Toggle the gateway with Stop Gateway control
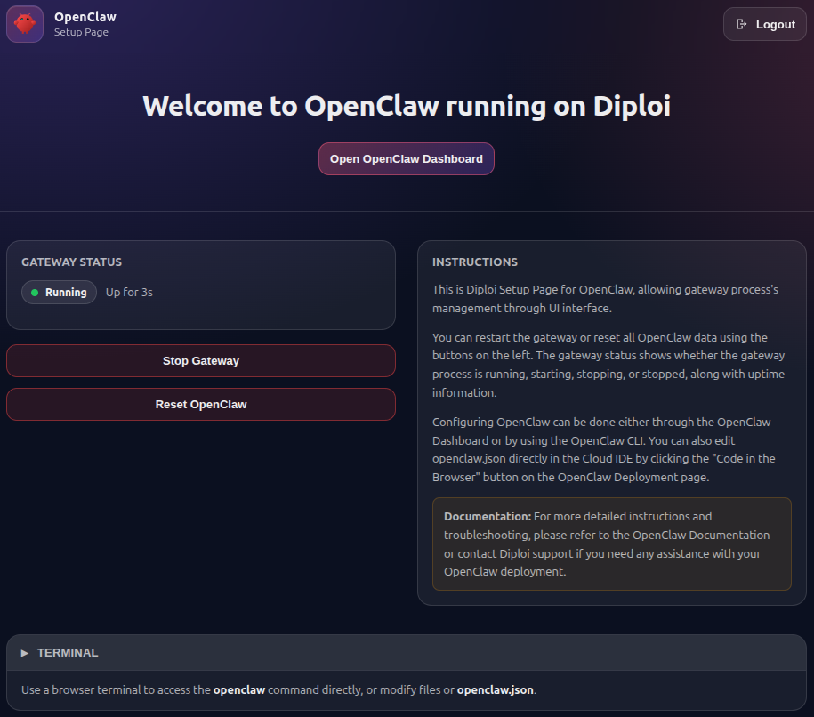The width and height of the screenshot is (814, 717). coord(201,360)
